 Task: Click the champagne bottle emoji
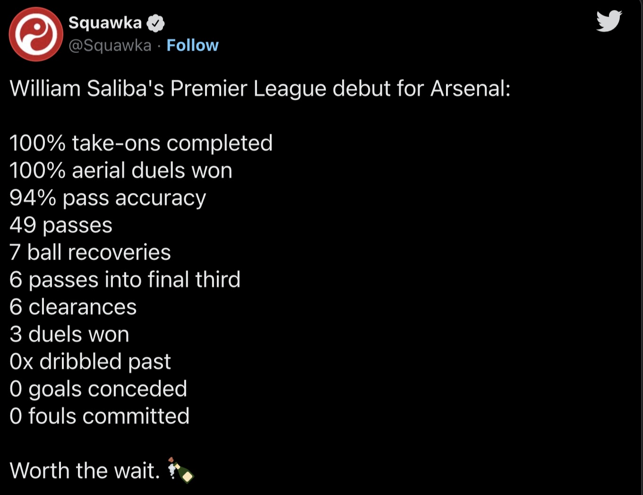click(180, 470)
